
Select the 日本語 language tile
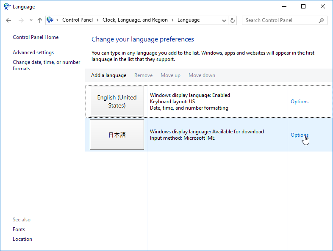point(117,135)
